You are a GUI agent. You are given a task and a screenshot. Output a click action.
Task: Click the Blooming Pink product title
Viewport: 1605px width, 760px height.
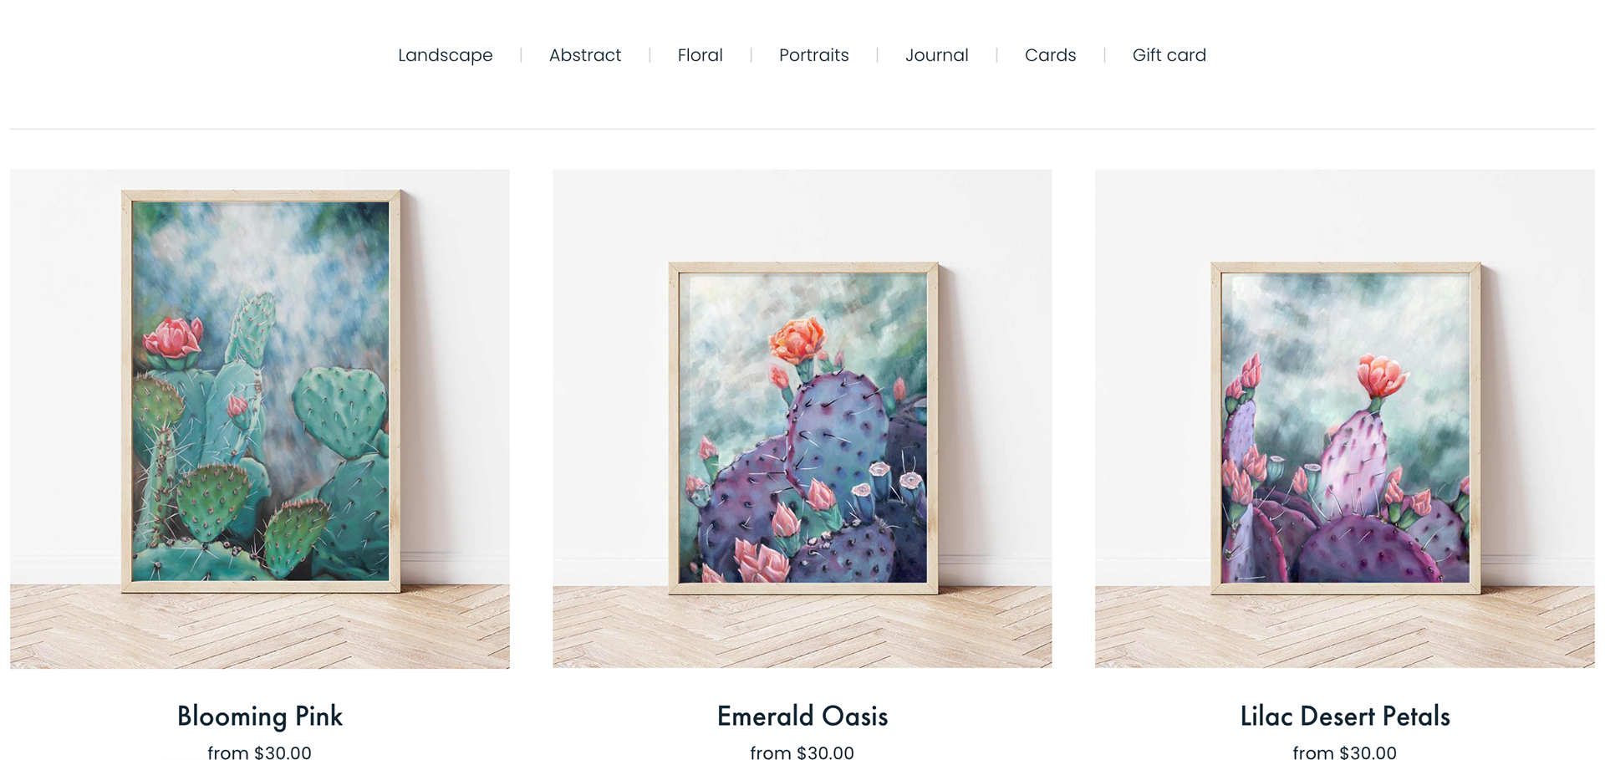260,716
